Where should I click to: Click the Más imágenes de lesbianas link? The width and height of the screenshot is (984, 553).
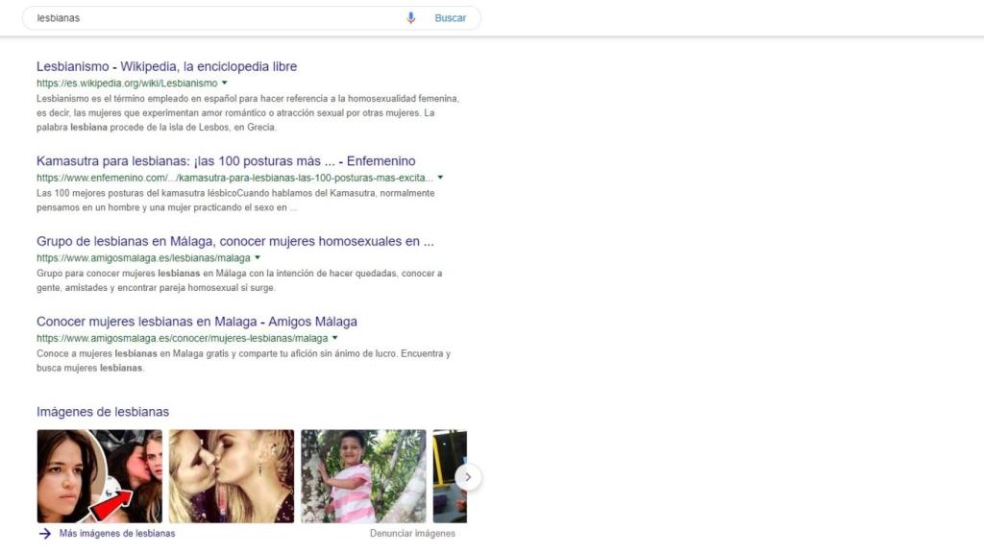pos(116,534)
